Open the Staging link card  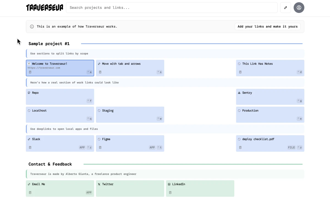tap(130, 114)
